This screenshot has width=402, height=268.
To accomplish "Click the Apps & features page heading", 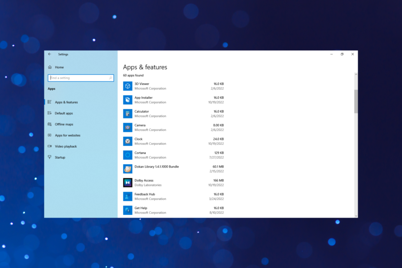I will click(145, 67).
